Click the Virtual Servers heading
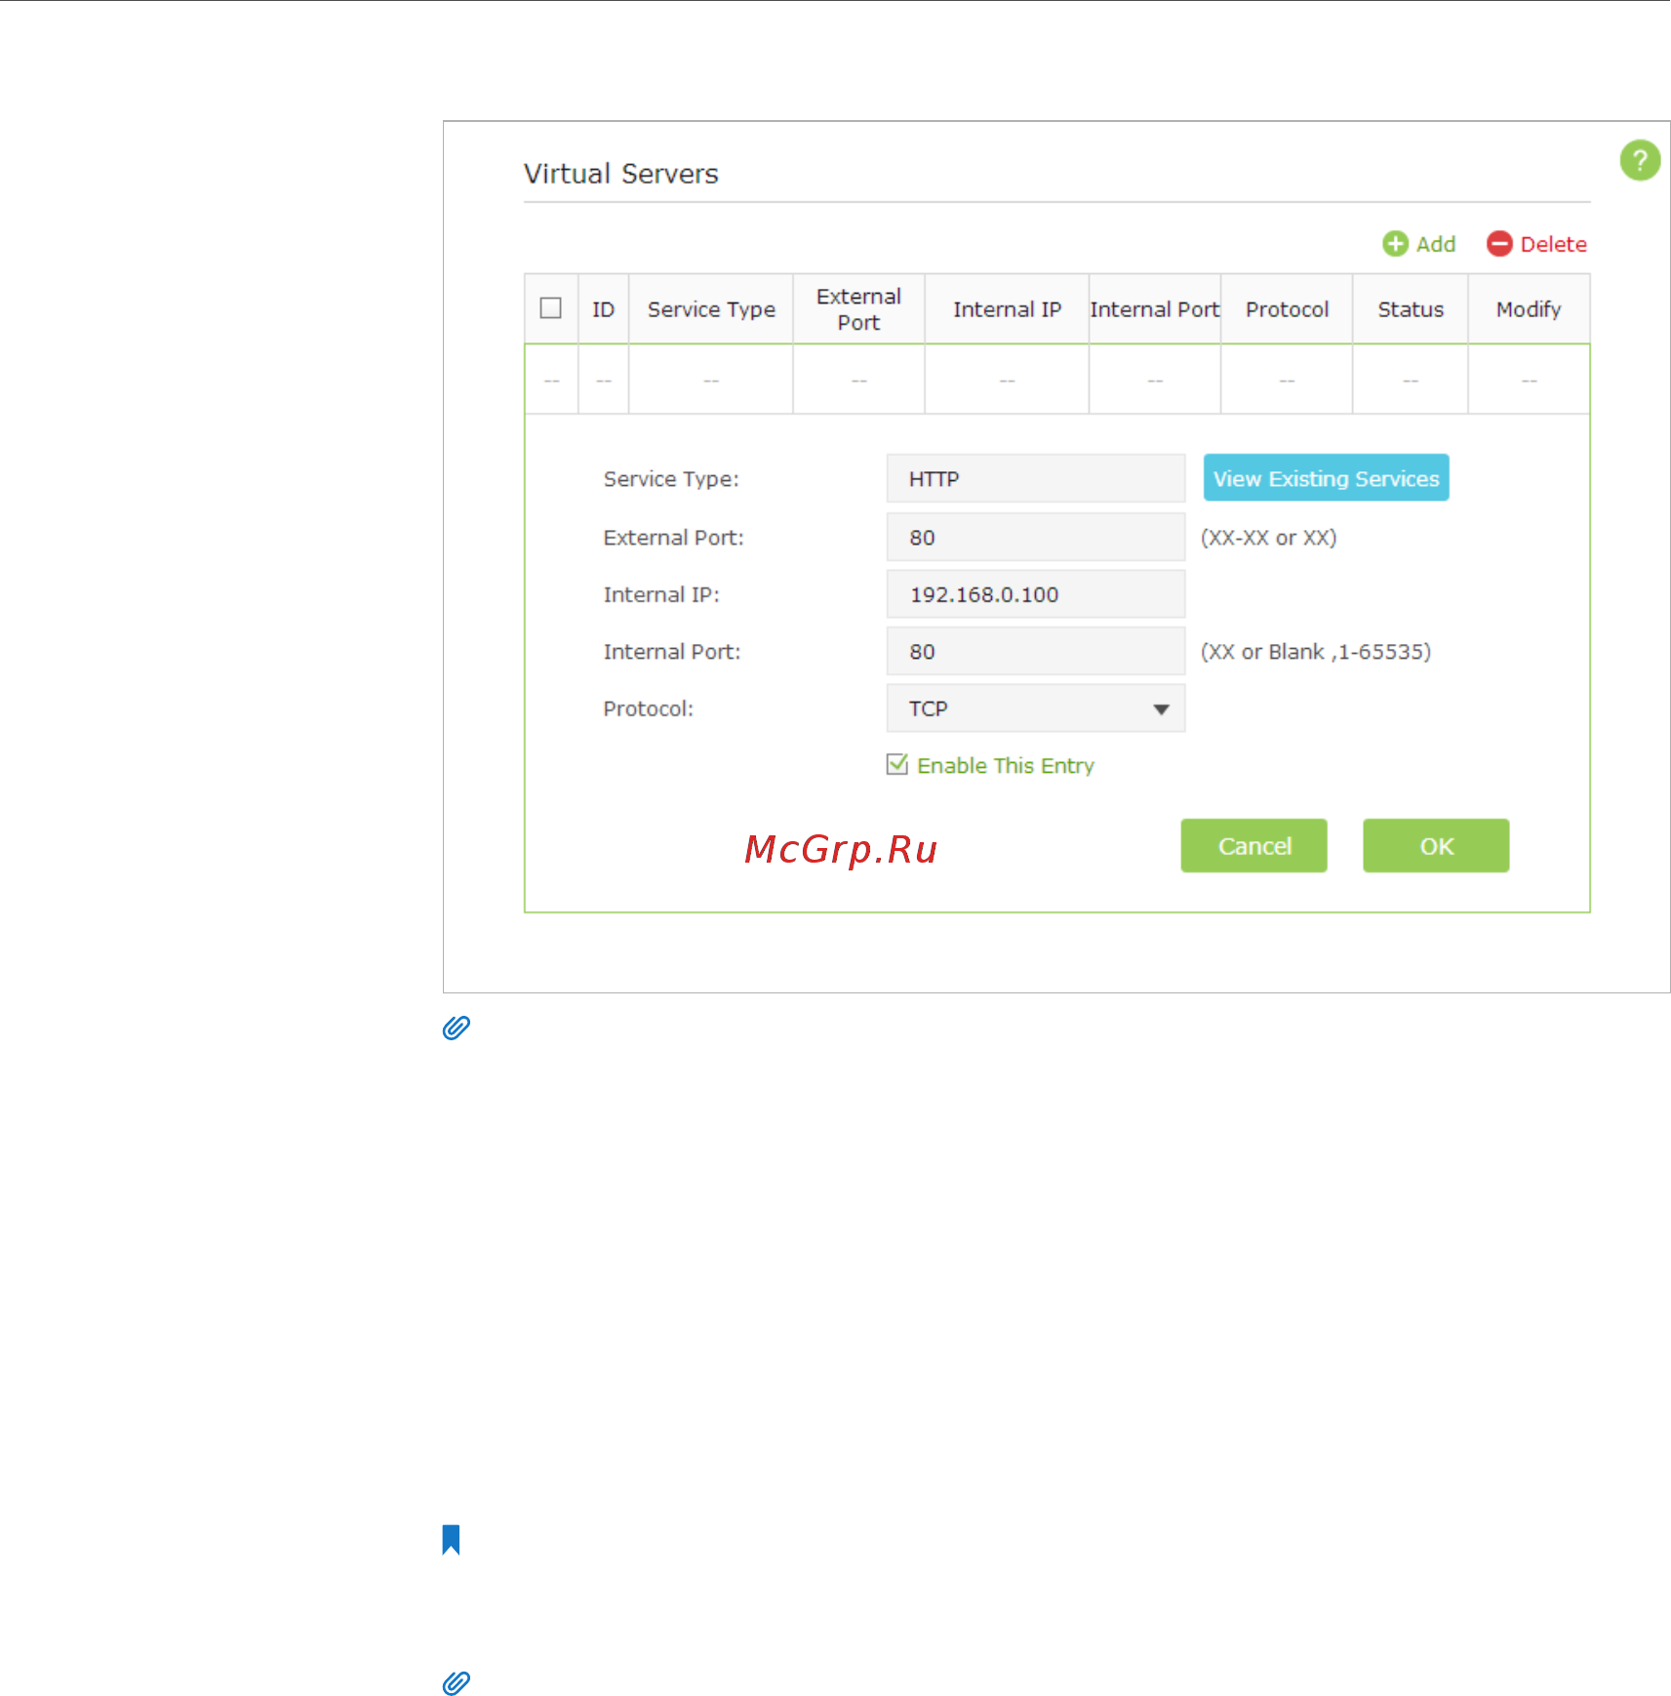This screenshot has width=1671, height=1696. click(x=620, y=174)
